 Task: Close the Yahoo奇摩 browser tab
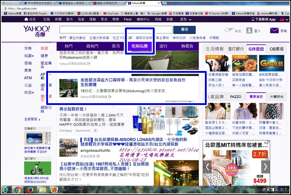(159, 3)
